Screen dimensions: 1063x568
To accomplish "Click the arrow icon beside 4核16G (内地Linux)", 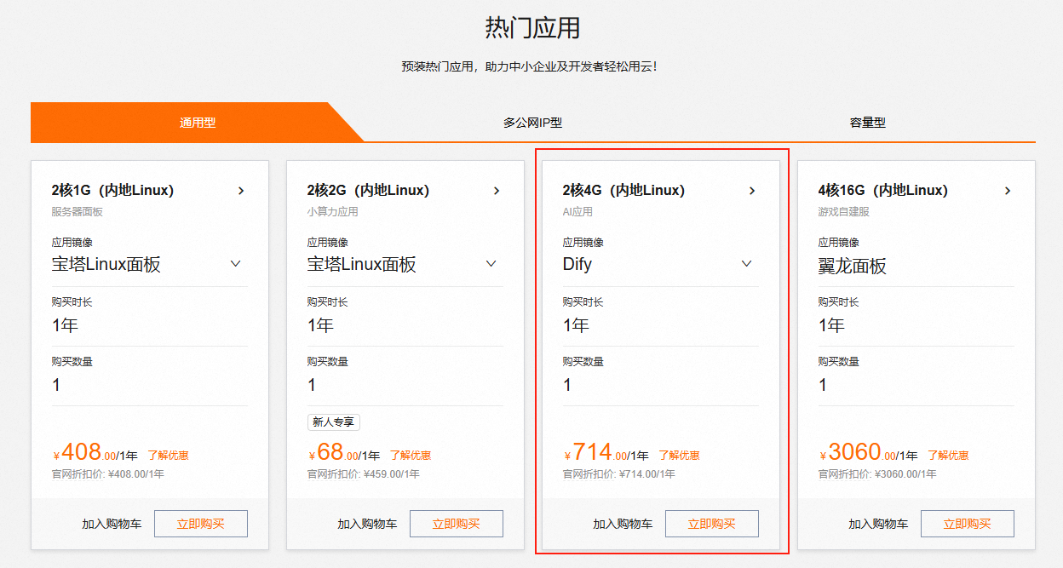I will tap(1008, 191).
